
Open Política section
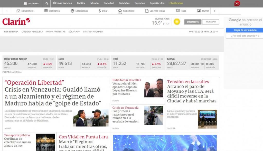81,3
